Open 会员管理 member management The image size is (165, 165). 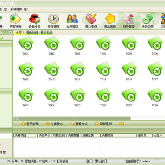coord(72,21)
